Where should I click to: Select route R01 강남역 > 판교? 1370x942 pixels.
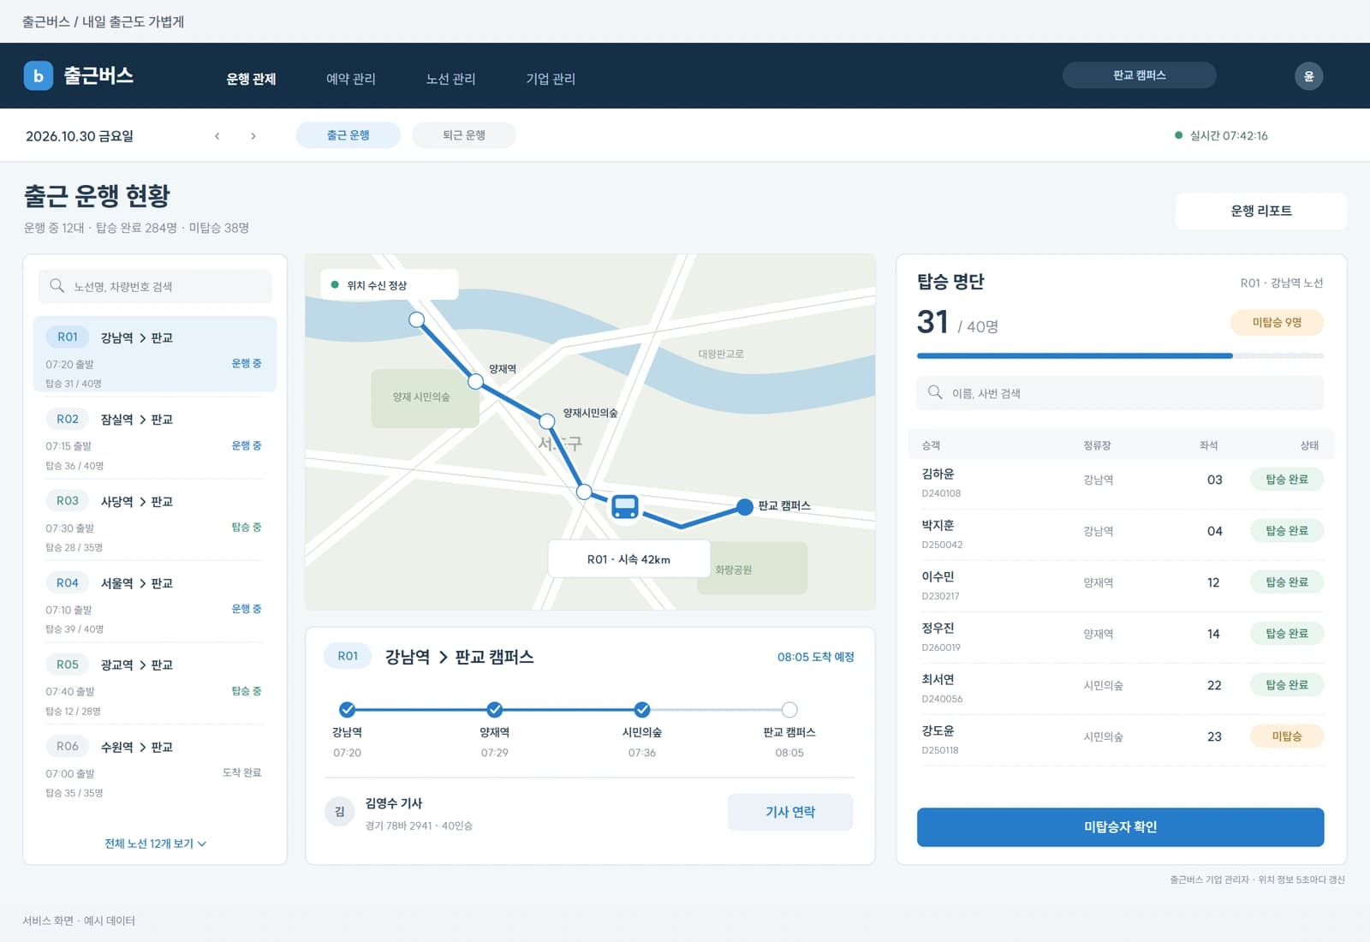point(155,355)
